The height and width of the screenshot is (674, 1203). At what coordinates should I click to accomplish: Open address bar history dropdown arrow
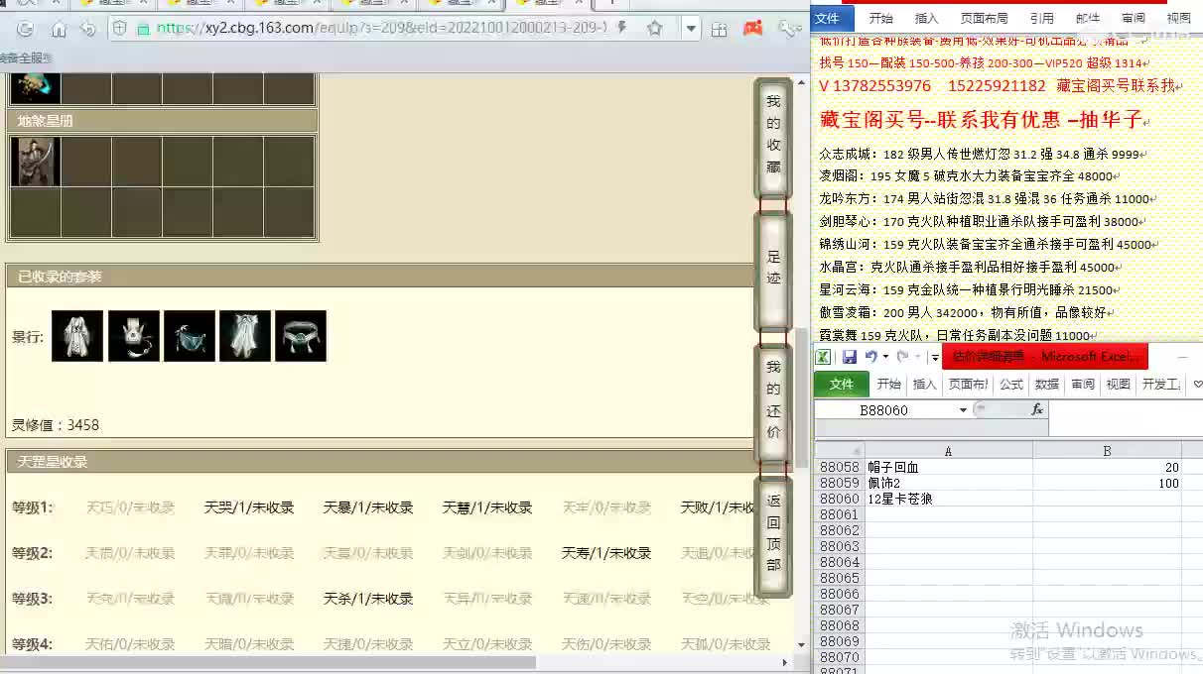[x=691, y=29]
